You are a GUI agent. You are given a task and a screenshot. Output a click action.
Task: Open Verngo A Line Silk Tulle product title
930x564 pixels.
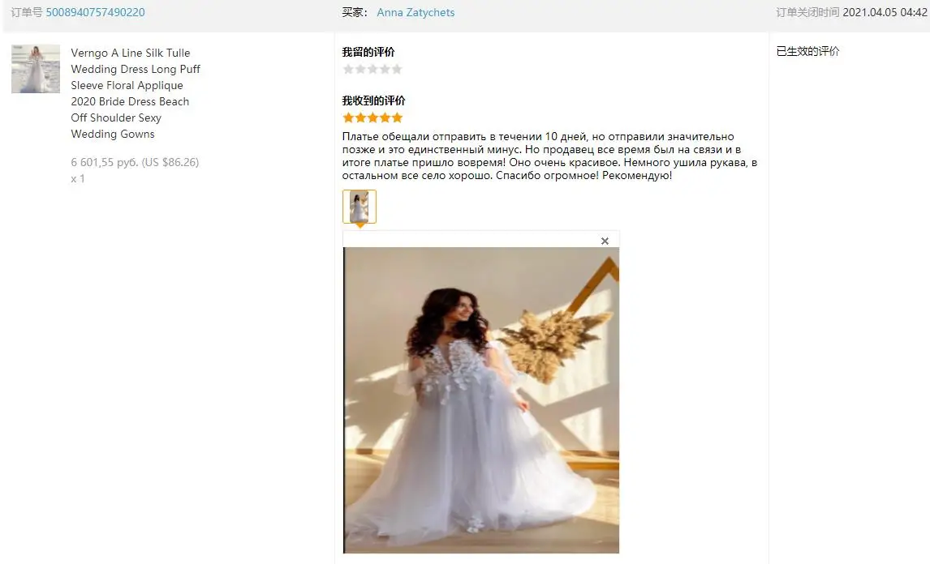tap(136, 93)
